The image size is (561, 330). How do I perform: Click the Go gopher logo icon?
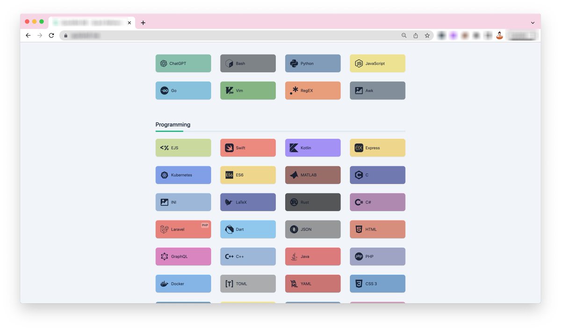click(164, 91)
